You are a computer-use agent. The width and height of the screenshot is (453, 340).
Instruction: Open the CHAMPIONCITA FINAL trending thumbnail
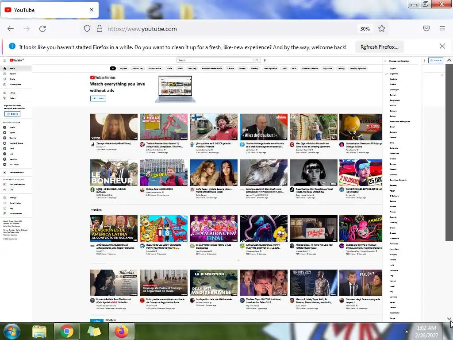tap(214, 228)
